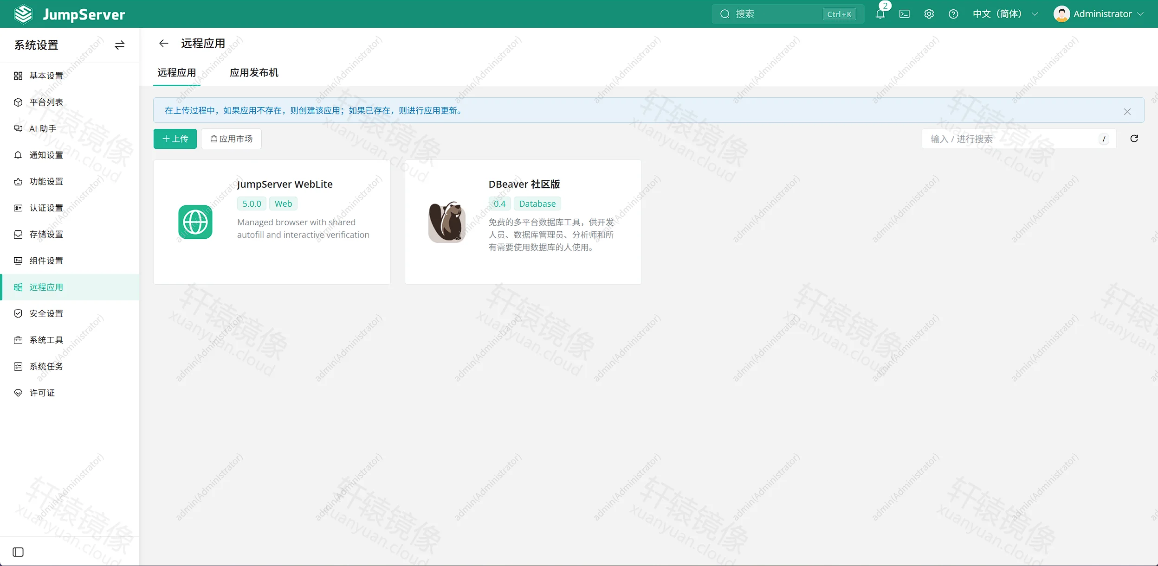Click the 远程应用 page heading

coord(203,43)
